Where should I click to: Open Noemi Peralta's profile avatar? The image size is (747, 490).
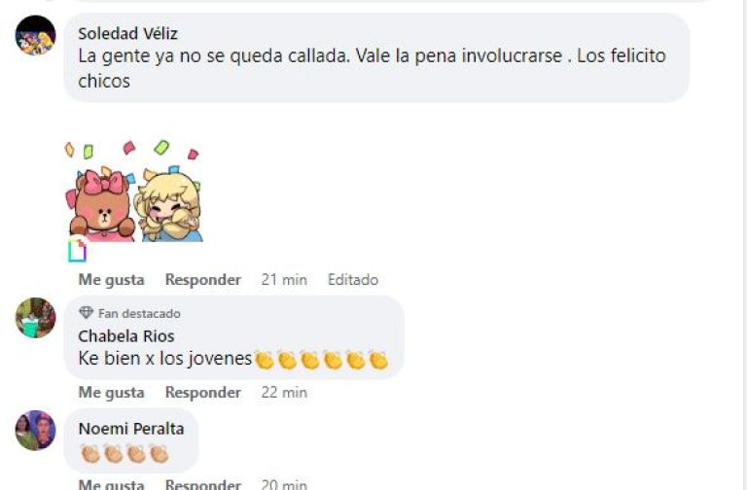36,431
